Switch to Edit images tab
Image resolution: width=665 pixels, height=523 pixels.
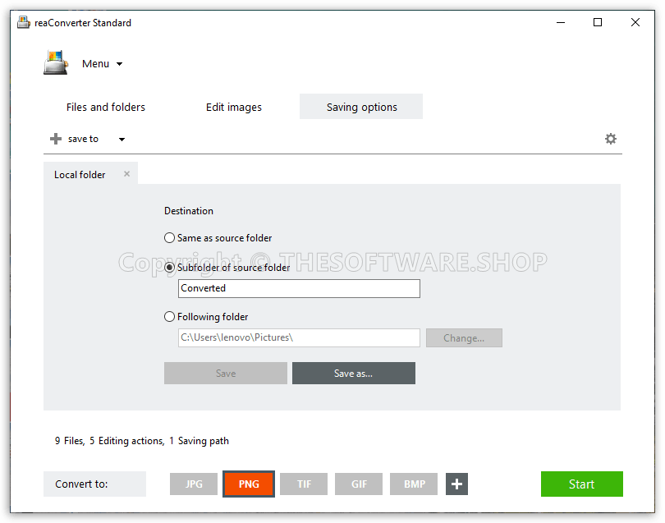[x=234, y=107]
